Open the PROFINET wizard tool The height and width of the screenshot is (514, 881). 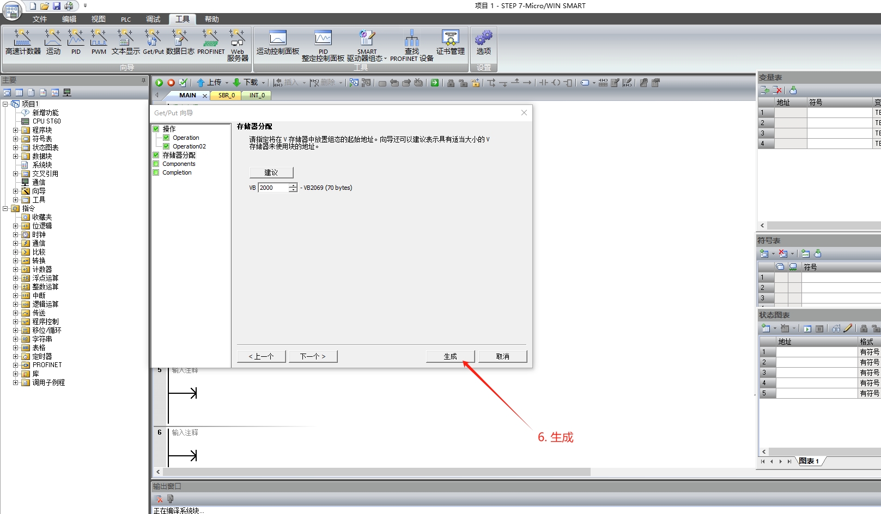coord(210,42)
